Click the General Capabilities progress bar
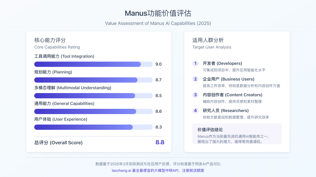The width and height of the screenshot is (316, 177). click(x=93, y=111)
